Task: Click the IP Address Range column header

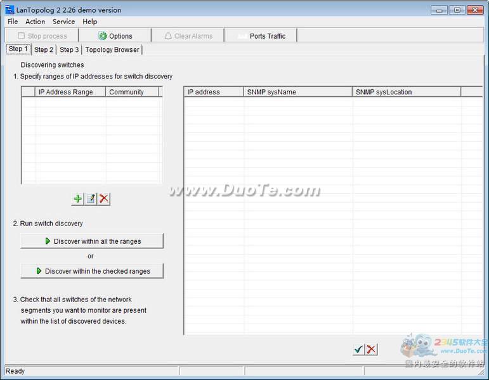Action: [70, 92]
